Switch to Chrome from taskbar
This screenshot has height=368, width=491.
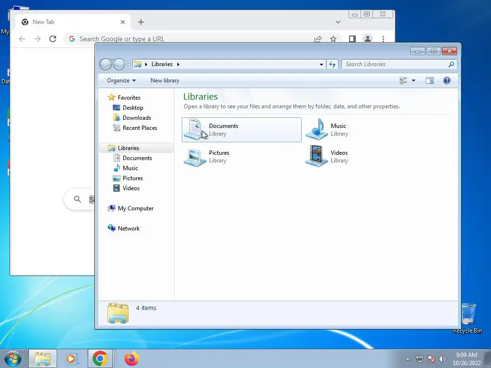100,358
